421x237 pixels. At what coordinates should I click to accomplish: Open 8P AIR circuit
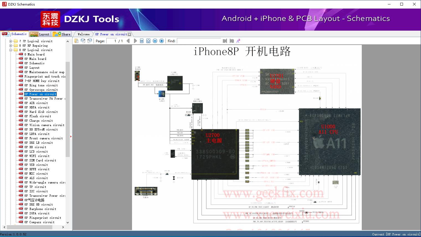(x=36, y=103)
